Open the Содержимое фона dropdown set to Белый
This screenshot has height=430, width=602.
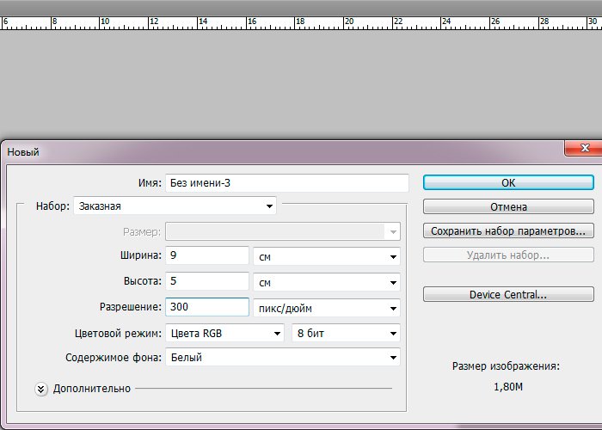[283, 357]
